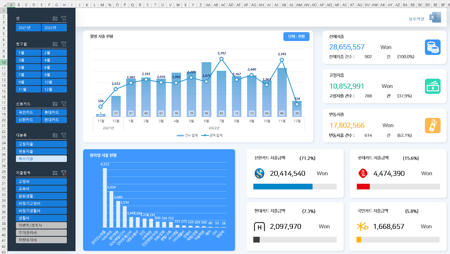Click the orange receipt icon for 변동지출
The height and width of the screenshot is (254, 450).
[433, 125]
